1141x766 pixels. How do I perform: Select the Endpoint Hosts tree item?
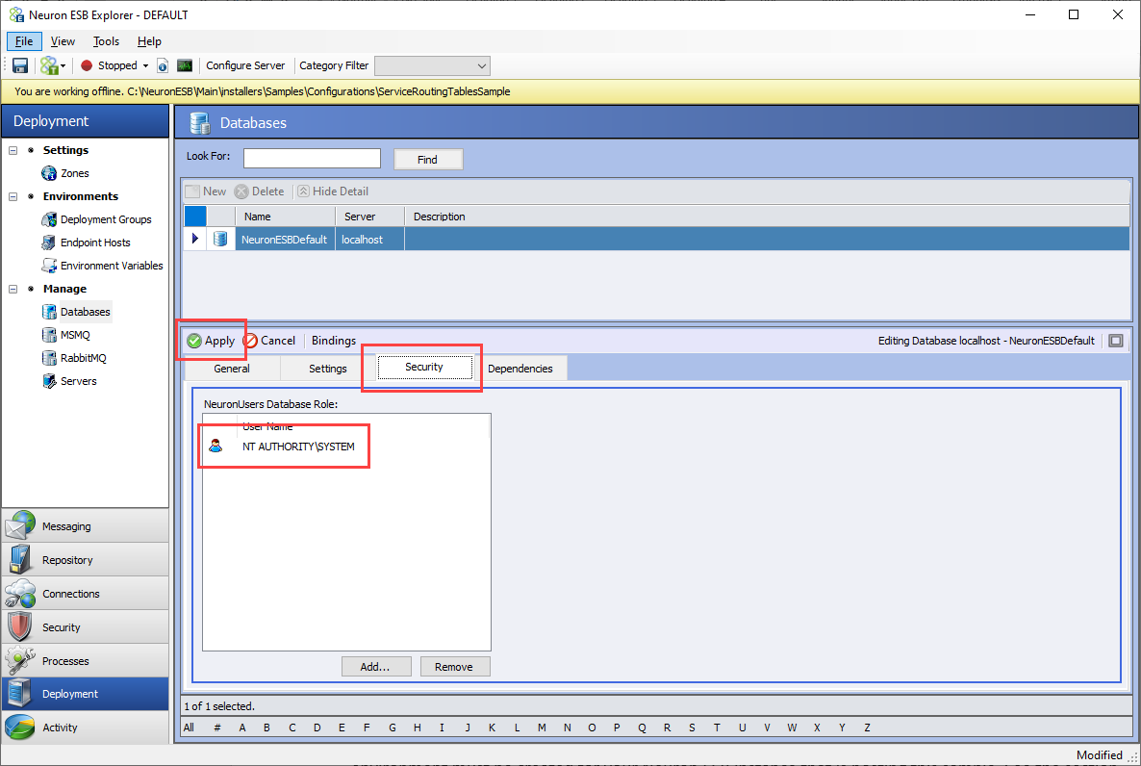[95, 243]
